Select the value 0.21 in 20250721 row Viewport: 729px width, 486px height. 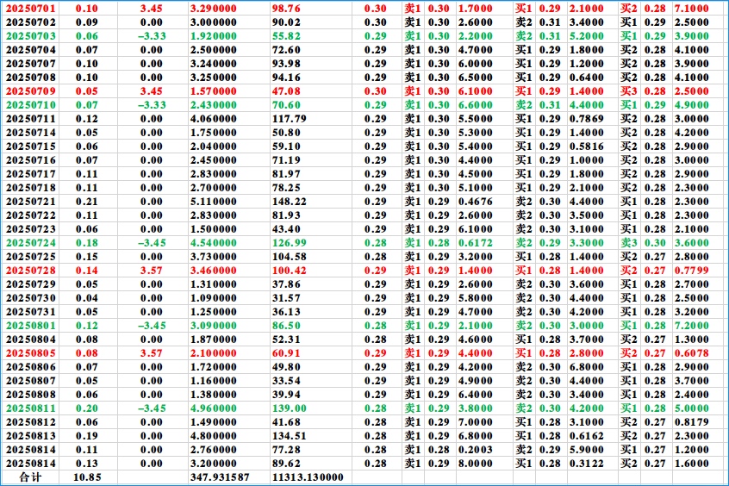[87, 202]
